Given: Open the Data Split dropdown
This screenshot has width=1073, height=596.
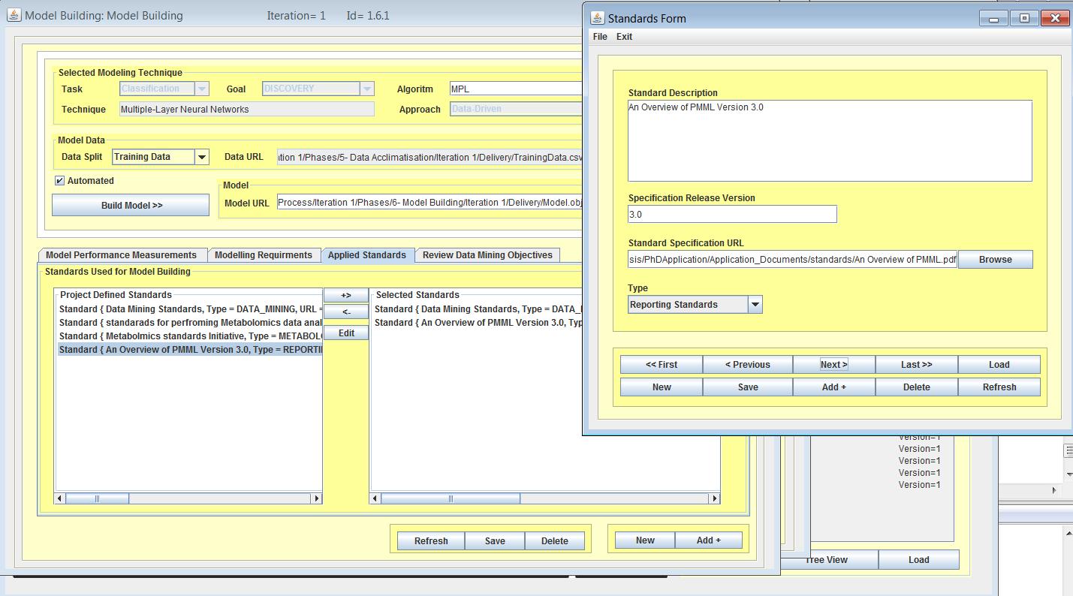Looking at the screenshot, I should (x=201, y=157).
